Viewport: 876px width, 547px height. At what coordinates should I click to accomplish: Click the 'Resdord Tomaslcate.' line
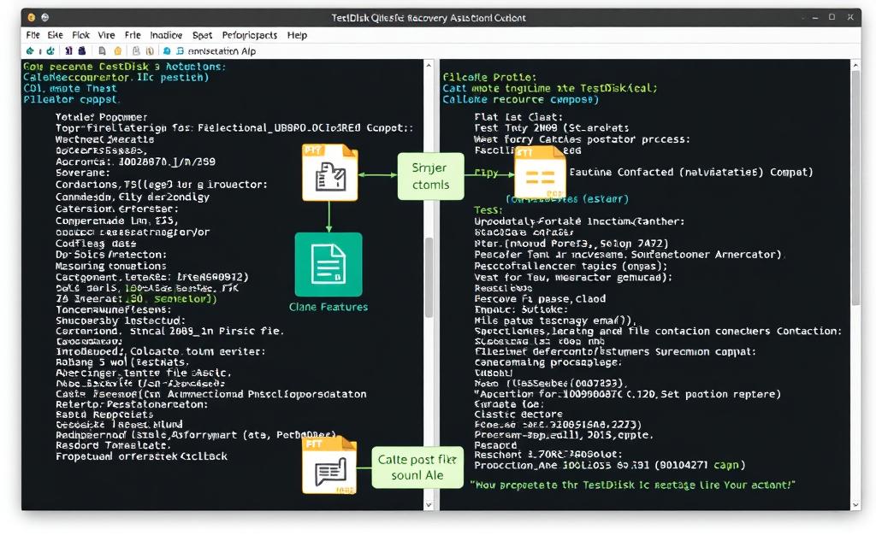pos(114,445)
